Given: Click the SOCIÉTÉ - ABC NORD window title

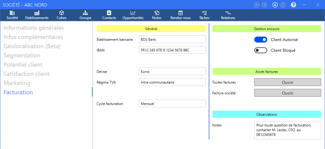Looking at the screenshot, I should pyautogui.click(x=25, y=5).
